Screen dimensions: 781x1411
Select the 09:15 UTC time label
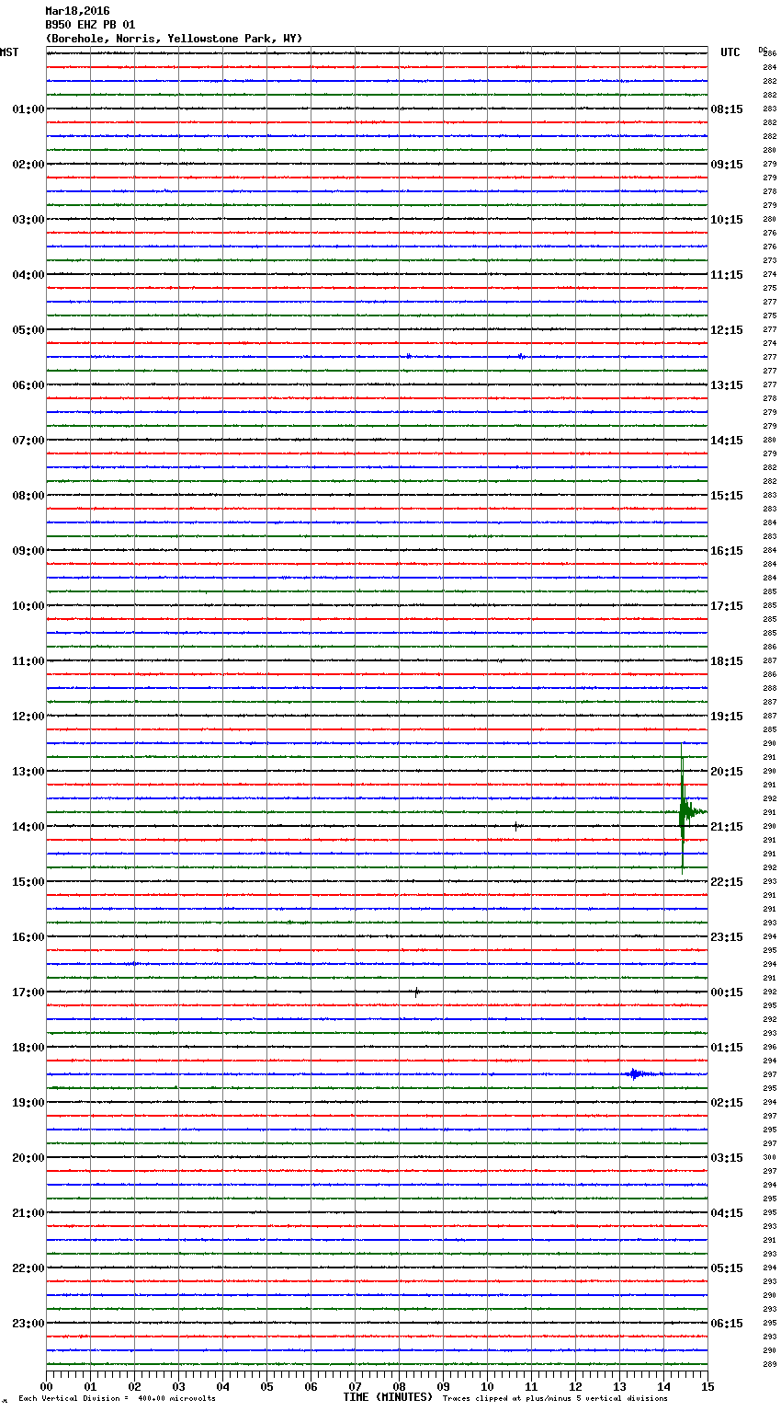pyautogui.click(x=727, y=165)
